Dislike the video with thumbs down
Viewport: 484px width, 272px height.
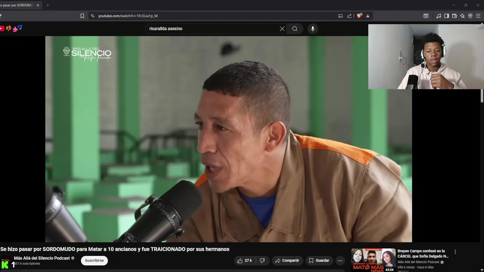coord(262,261)
